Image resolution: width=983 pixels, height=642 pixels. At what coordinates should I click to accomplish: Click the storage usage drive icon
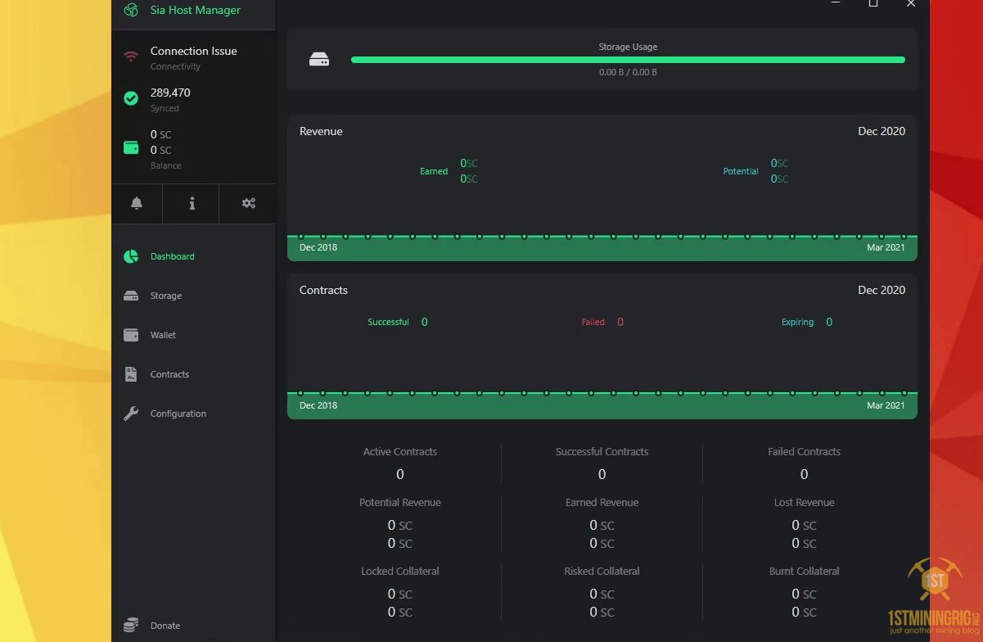tap(319, 60)
